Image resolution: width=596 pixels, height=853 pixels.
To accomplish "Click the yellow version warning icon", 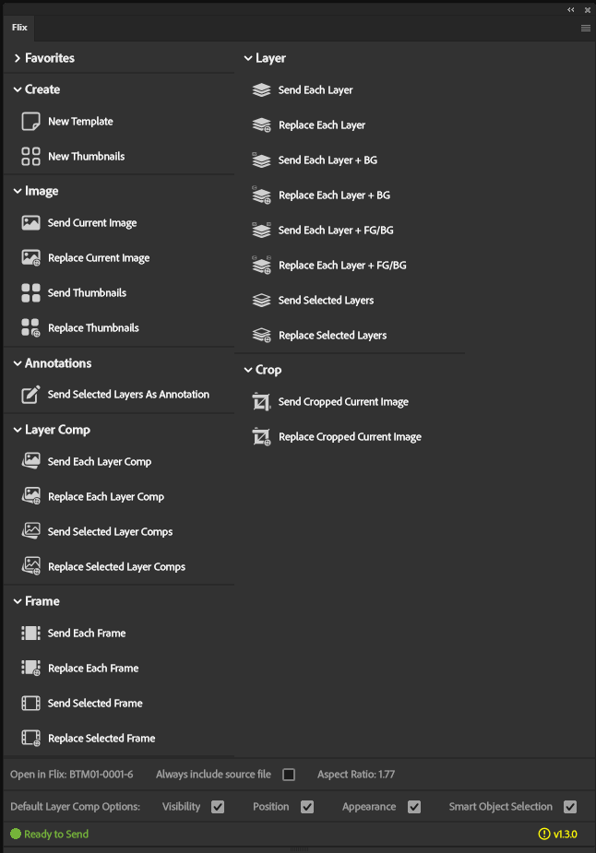I will point(544,835).
